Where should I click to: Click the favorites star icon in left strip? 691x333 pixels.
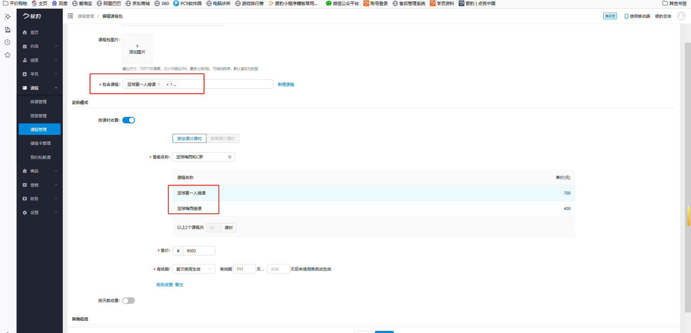point(8,55)
